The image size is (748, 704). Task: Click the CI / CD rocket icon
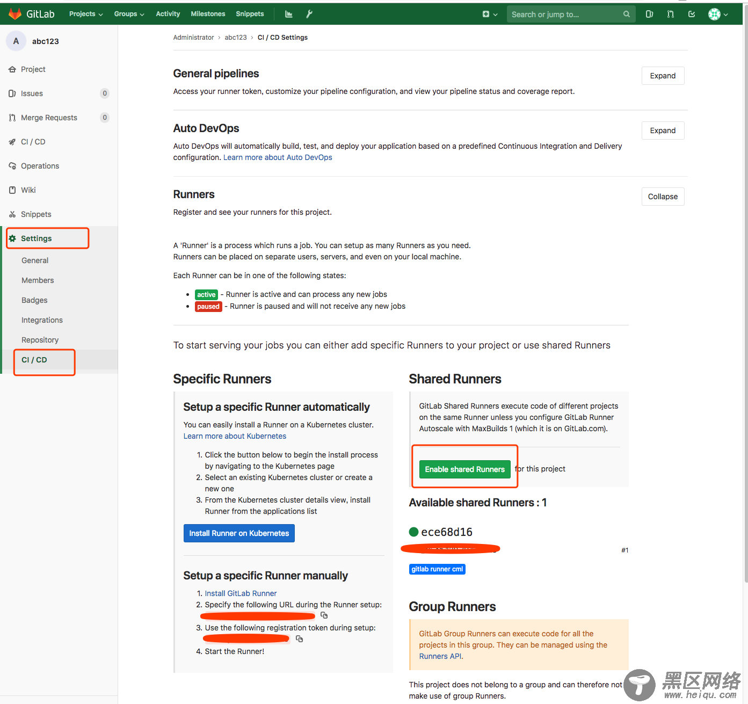click(12, 142)
